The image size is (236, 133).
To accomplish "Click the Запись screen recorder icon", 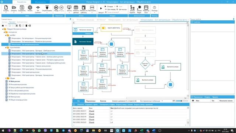I will (x=69, y=7).
